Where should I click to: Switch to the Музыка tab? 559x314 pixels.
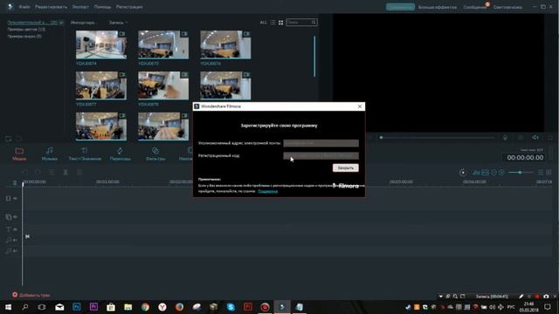(x=50, y=154)
